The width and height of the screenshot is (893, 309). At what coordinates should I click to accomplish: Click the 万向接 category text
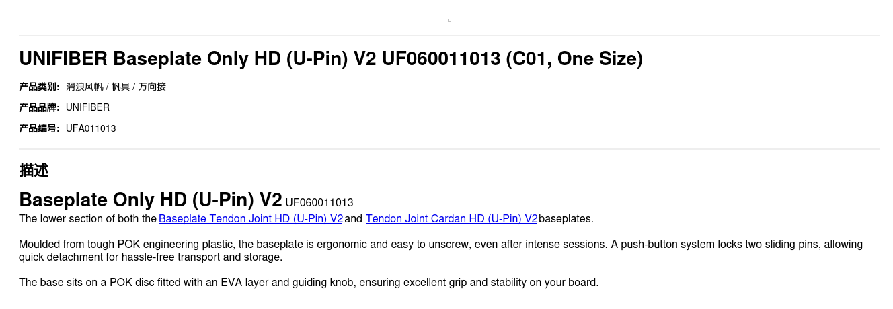point(152,87)
